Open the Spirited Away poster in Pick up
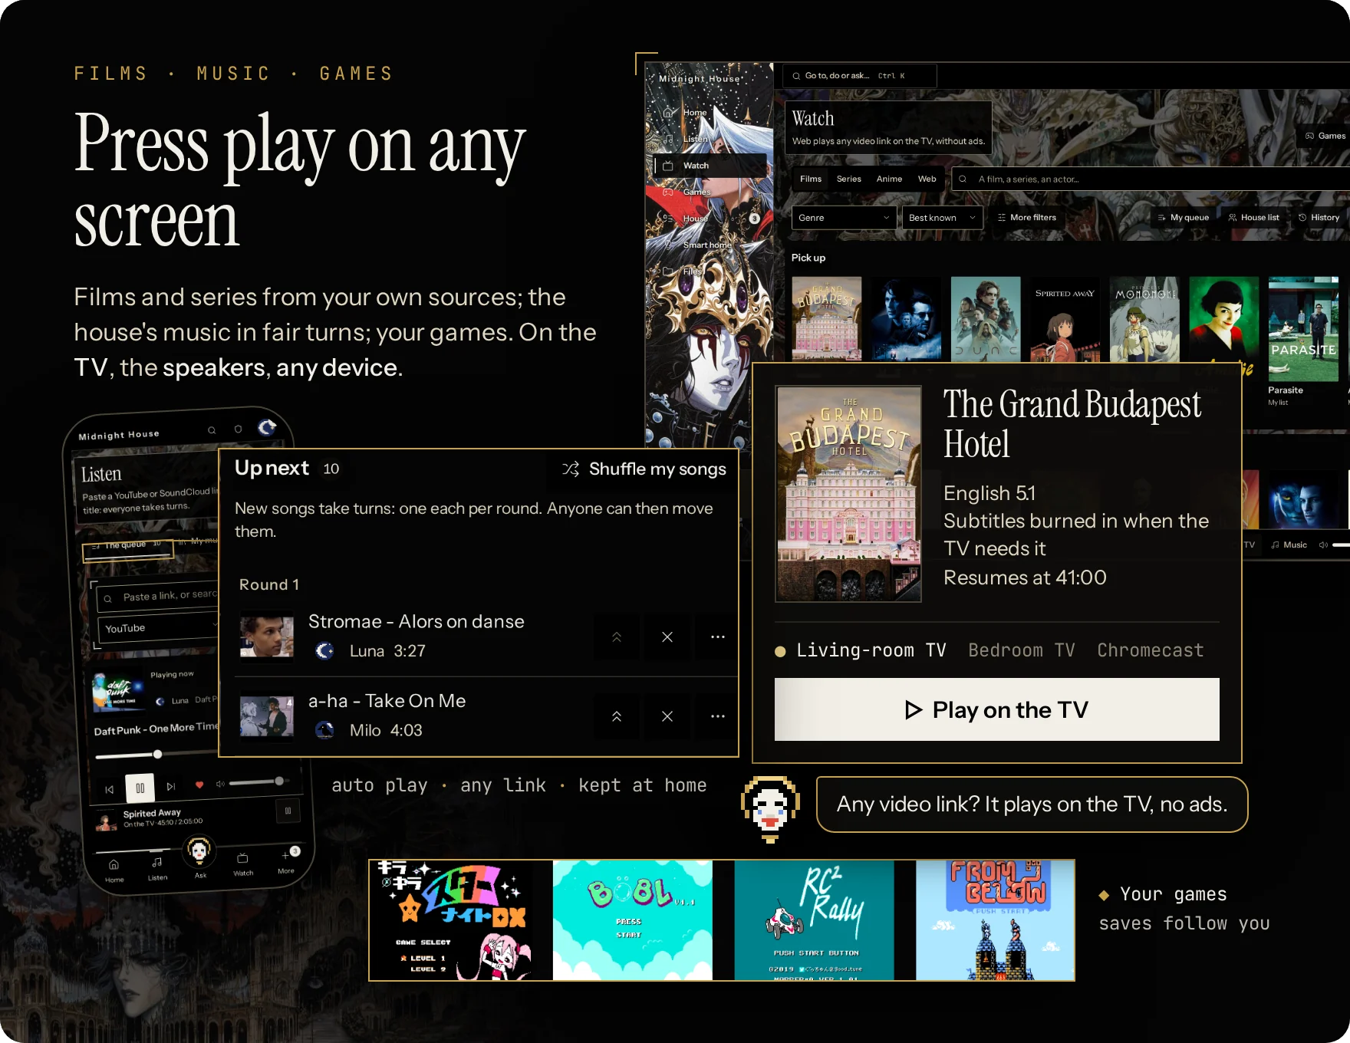Image resolution: width=1350 pixels, height=1043 pixels. (x=1065, y=318)
